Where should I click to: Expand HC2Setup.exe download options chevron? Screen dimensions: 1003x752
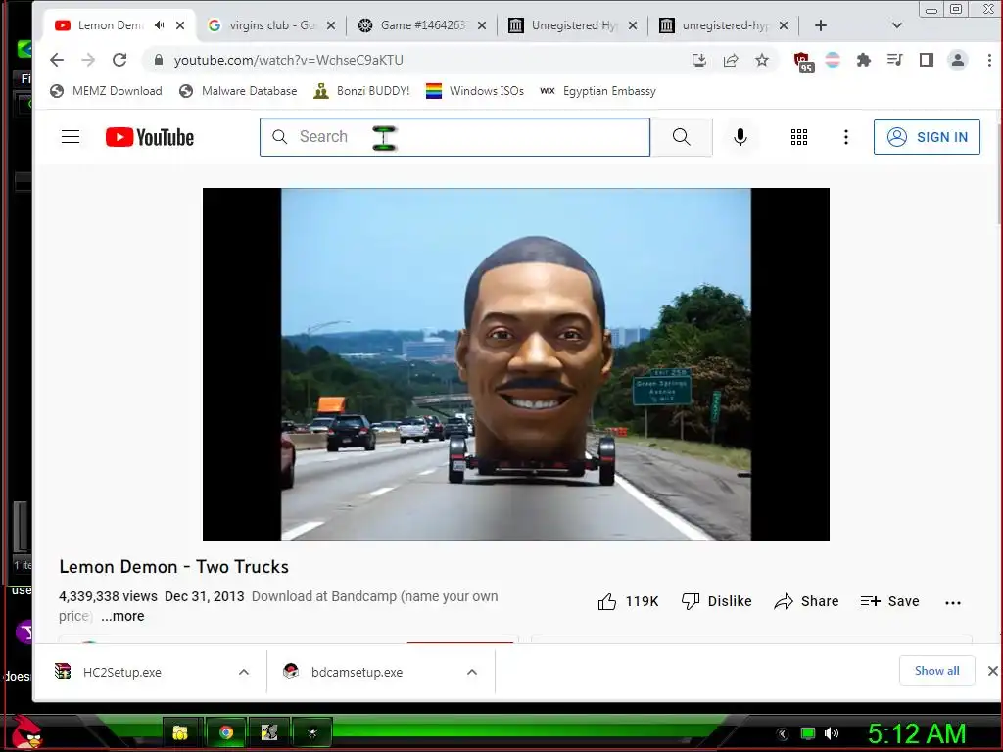(244, 672)
